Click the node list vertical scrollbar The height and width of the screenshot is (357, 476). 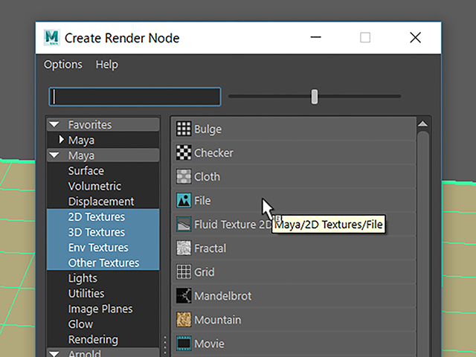coord(422,244)
